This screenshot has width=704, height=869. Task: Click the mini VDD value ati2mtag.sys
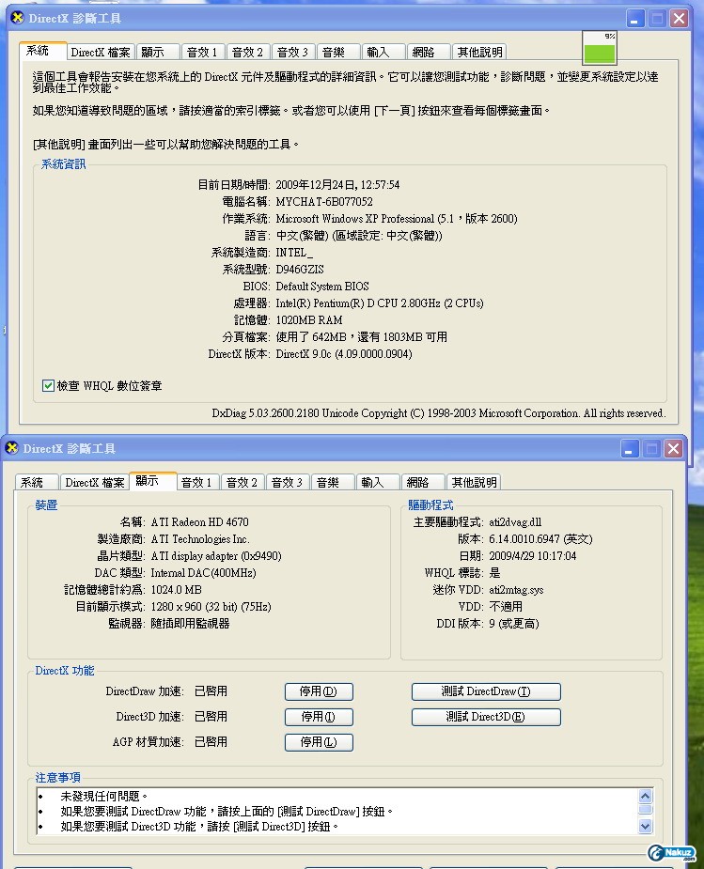click(516, 590)
